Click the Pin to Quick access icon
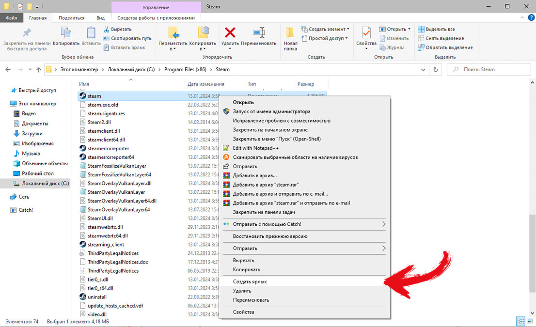Viewport: 536px width, 327px height. tap(26, 34)
